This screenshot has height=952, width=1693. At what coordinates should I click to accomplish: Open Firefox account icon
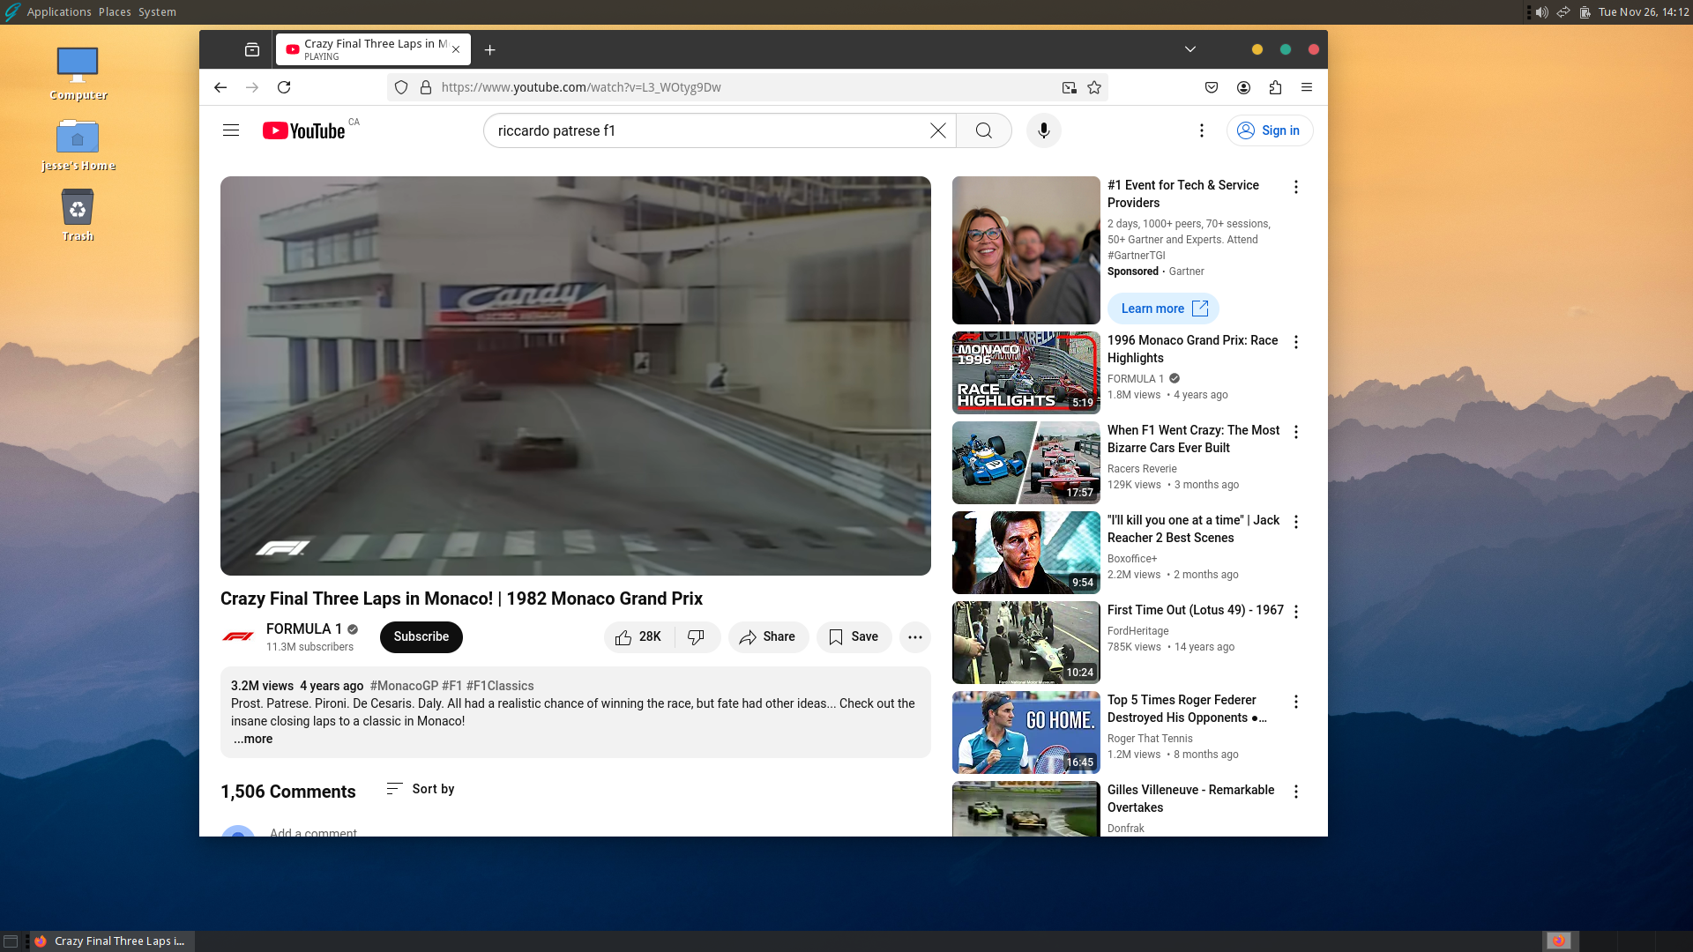(1243, 87)
